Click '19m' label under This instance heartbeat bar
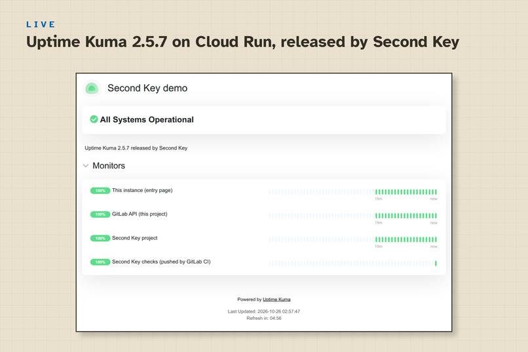 point(379,199)
